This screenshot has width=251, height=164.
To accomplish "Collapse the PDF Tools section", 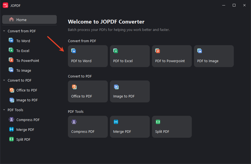I will click(4, 110).
